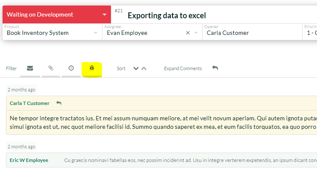The width and height of the screenshot is (317, 173).
Task: Open the Assignee dropdown arrow
Action: coord(196,33)
